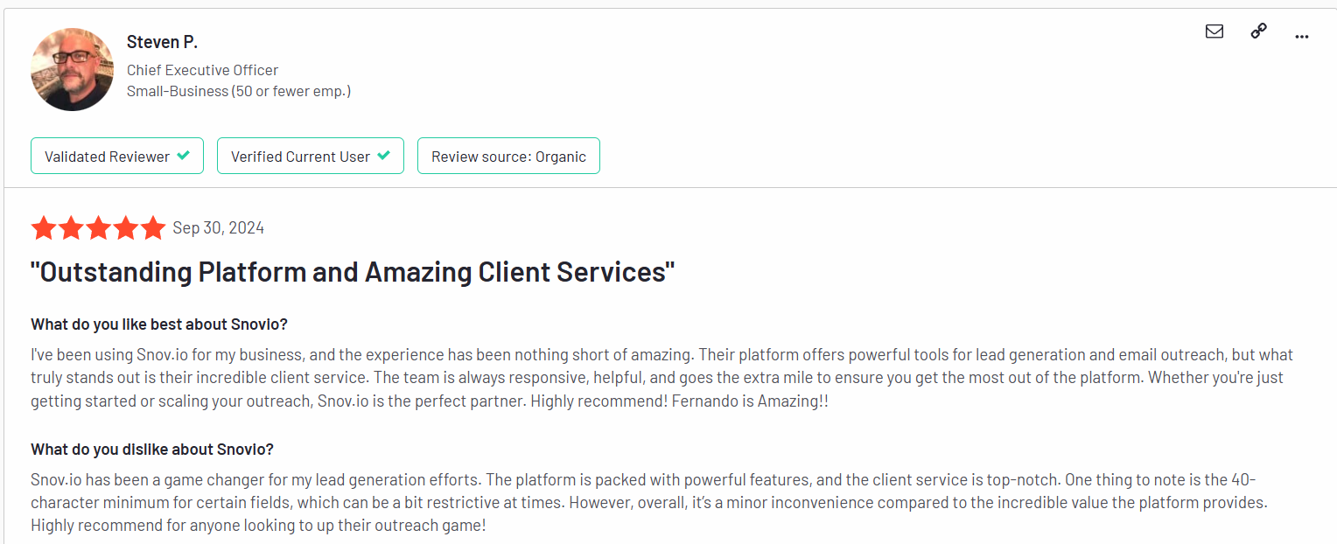The image size is (1337, 544).
Task: Expand the more options menu via three dots
Action: coord(1302,36)
